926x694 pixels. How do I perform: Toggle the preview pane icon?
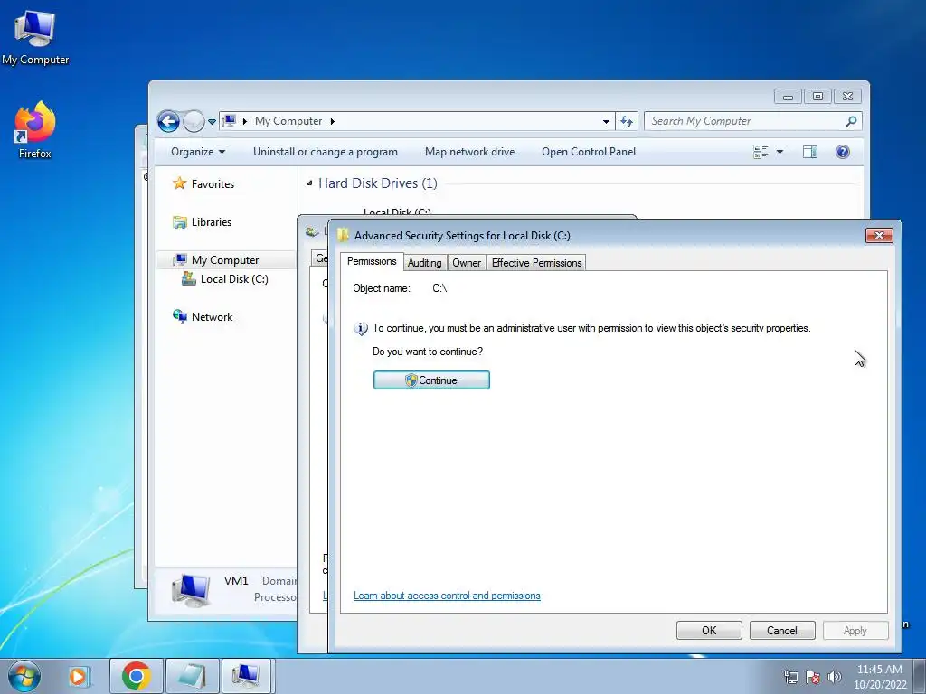[810, 152]
